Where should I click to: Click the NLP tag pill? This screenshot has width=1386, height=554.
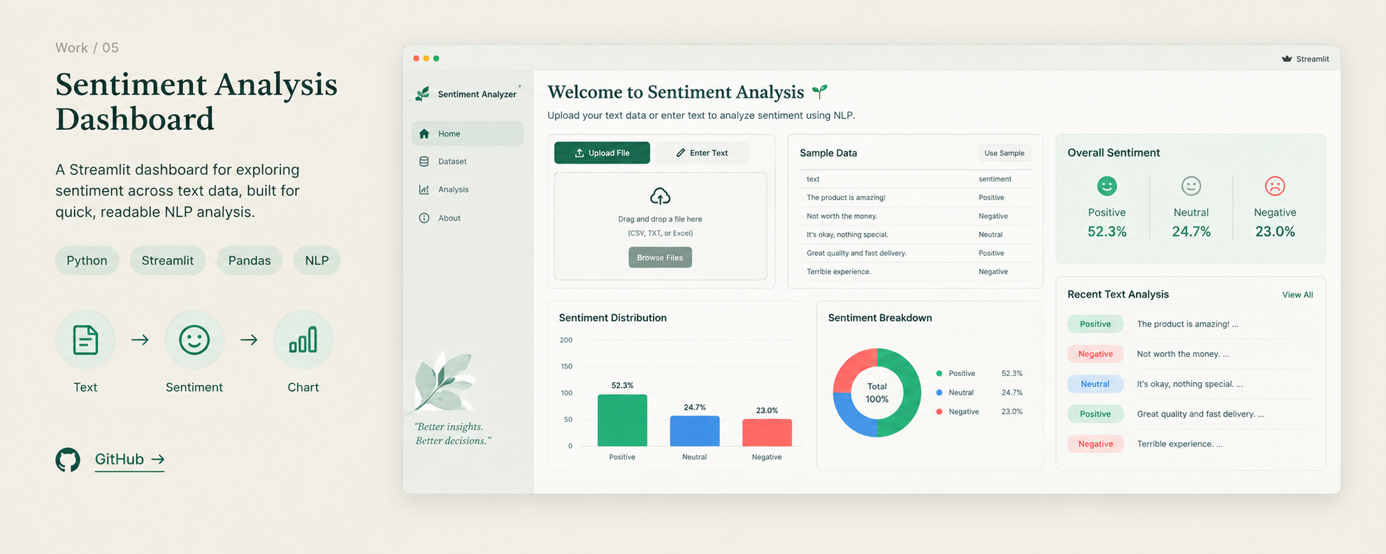(317, 261)
